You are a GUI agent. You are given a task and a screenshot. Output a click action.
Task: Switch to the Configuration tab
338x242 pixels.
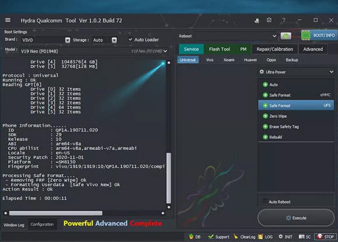[x=42, y=225]
